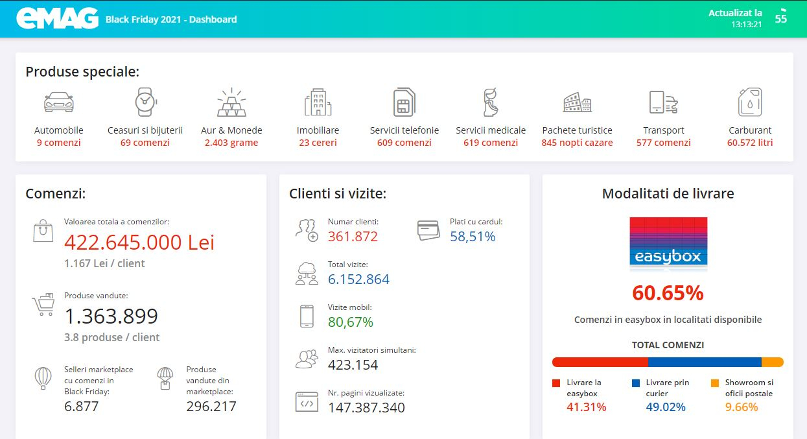807x439 pixels.
Task: Select the SIM card icon for Servicii telefonie
Action: click(x=404, y=102)
